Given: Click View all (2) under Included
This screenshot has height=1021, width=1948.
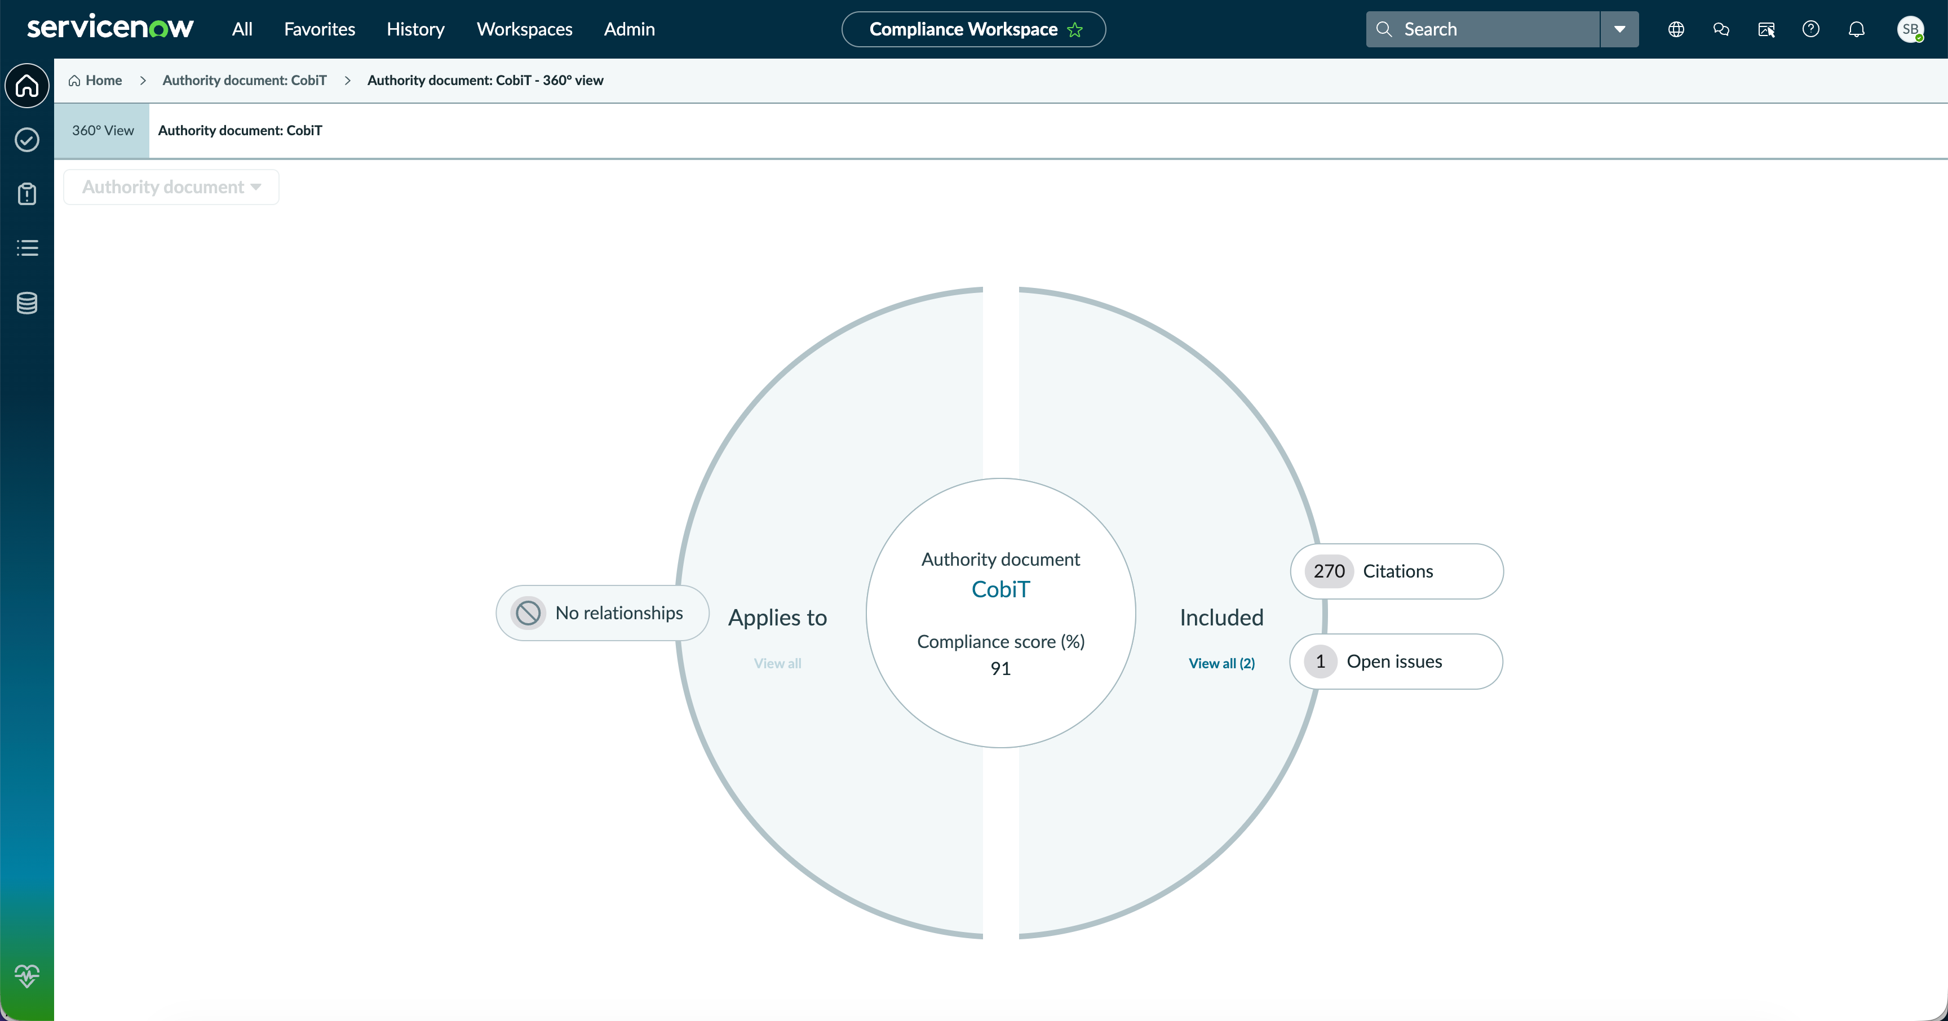Looking at the screenshot, I should [x=1221, y=663].
